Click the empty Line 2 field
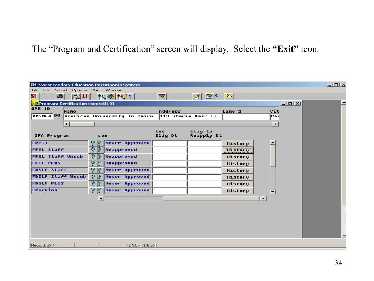Image resolution: width=374 pixels, height=281 pixels. point(246,116)
